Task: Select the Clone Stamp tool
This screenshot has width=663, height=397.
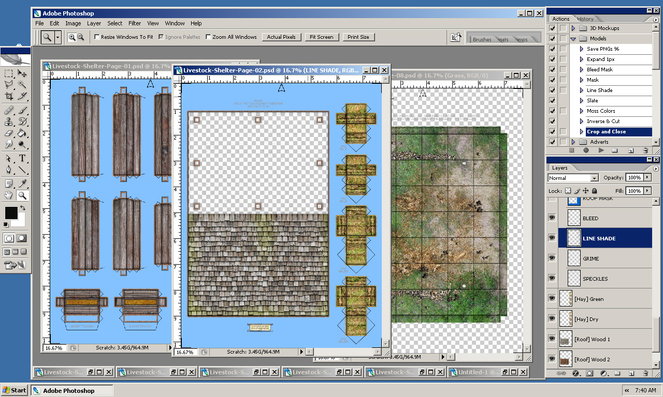Action: tap(9, 121)
